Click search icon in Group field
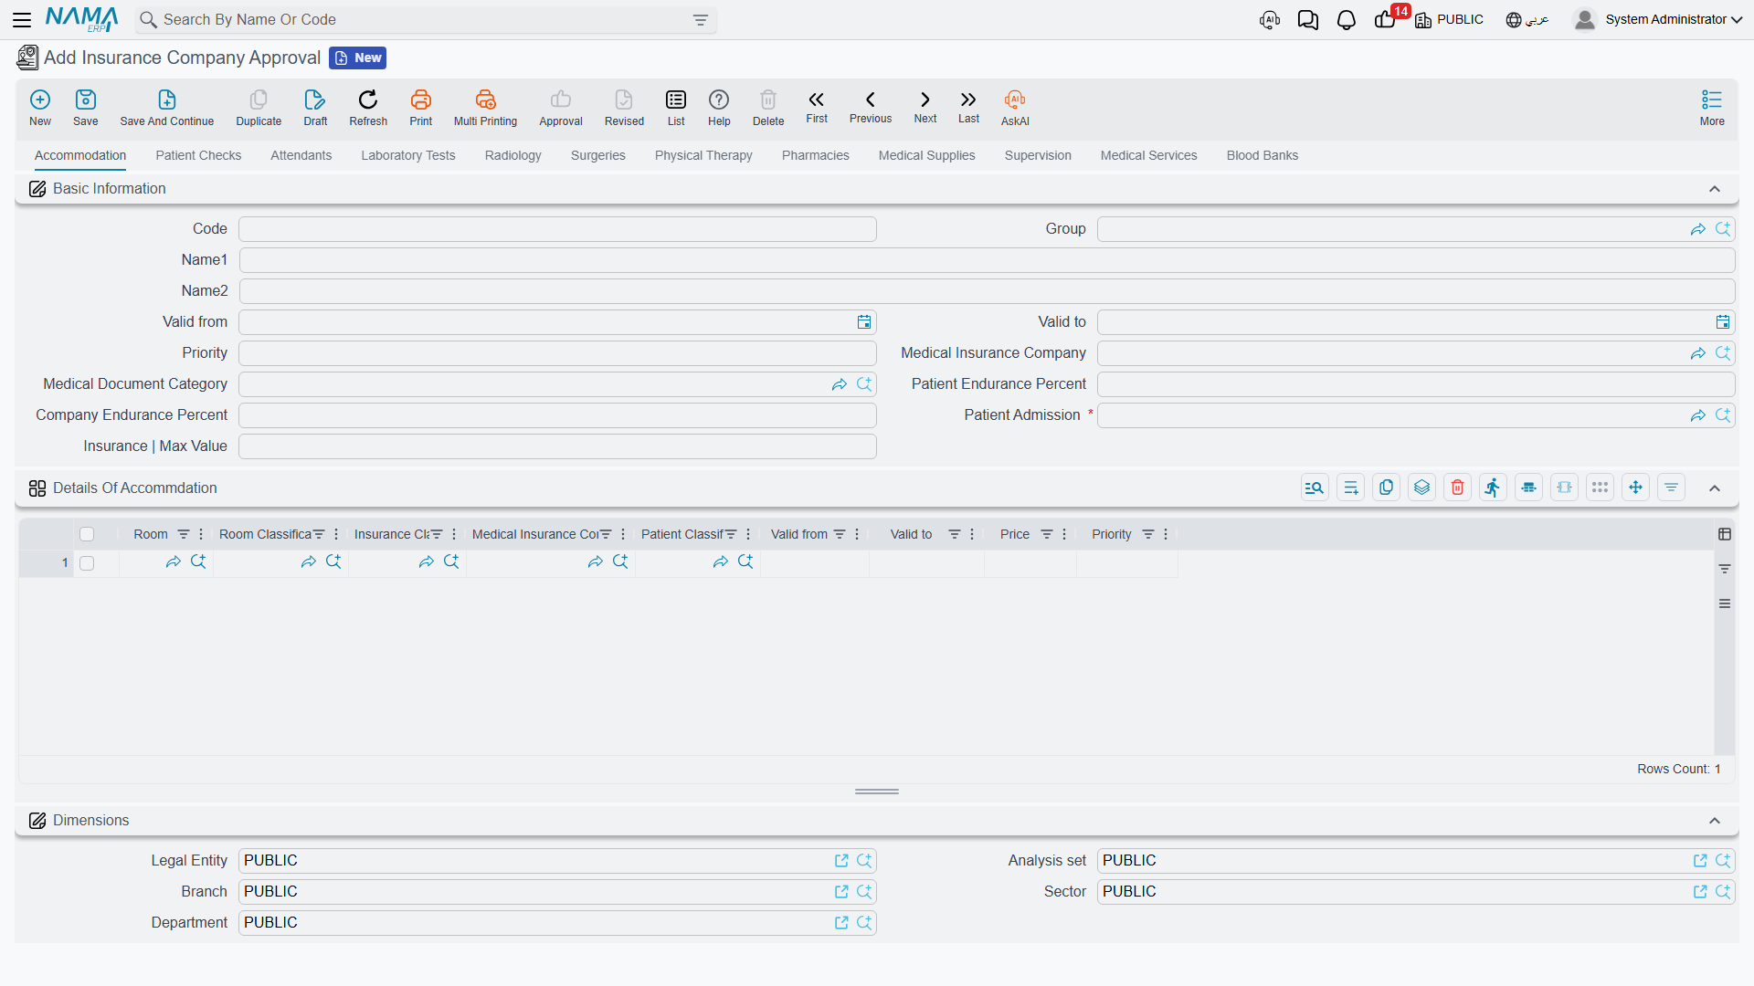 (1723, 229)
